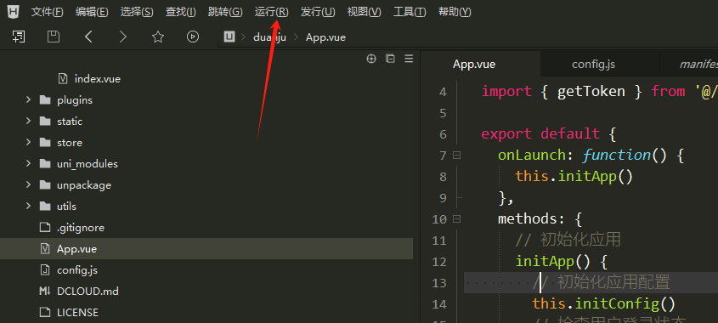Screen dimensions: 718x323
Task: Open the 查找(I) menu
Action: pyautogui.click(x=180, y=12)
